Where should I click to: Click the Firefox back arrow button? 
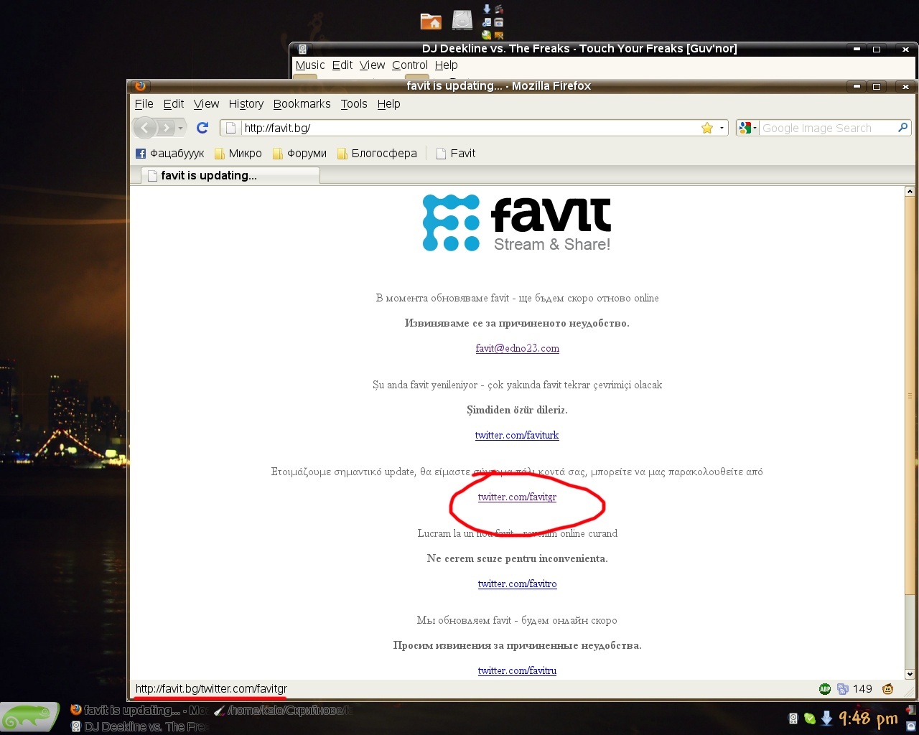pos(145,128)
